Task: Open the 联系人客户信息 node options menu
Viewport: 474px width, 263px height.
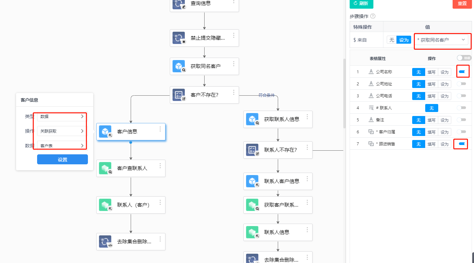Action: [x=307, y=179]
